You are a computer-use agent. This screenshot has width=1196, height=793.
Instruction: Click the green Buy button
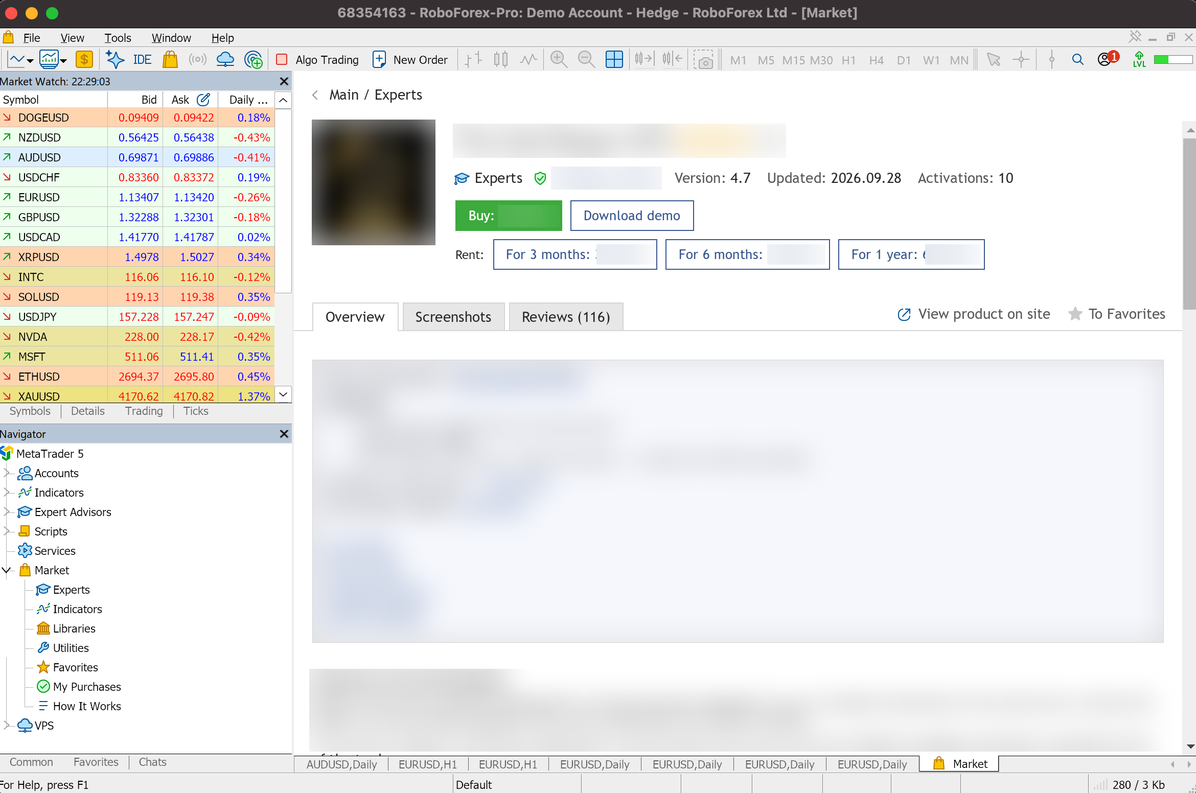pos(509,216)
